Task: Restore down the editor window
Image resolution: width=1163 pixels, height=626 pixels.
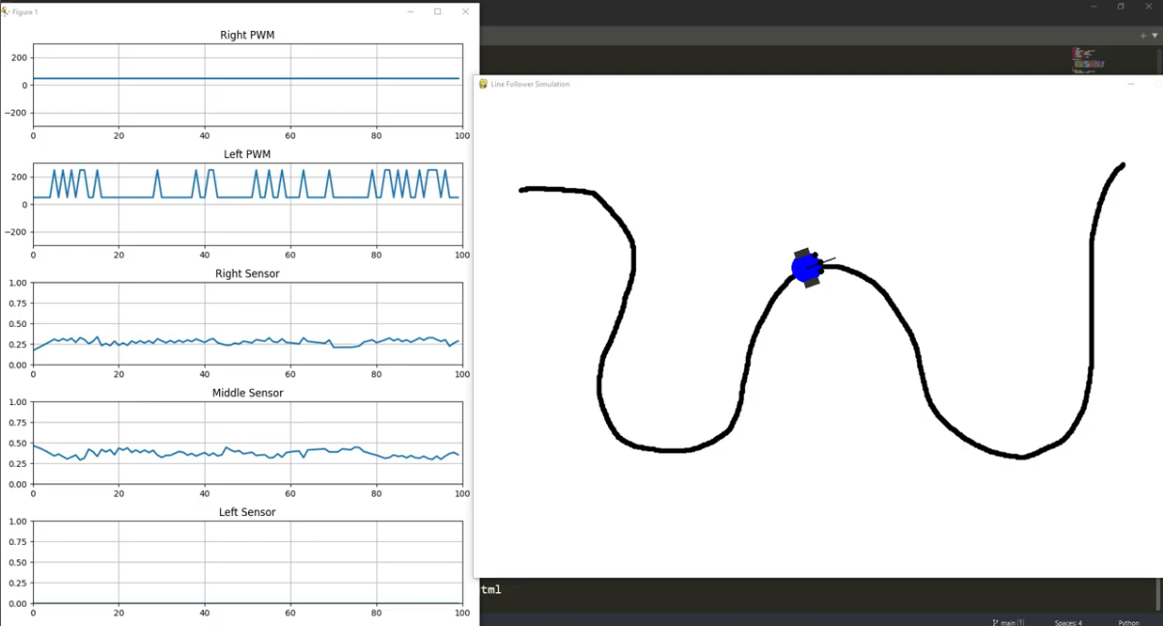Action: point(1121,7)
